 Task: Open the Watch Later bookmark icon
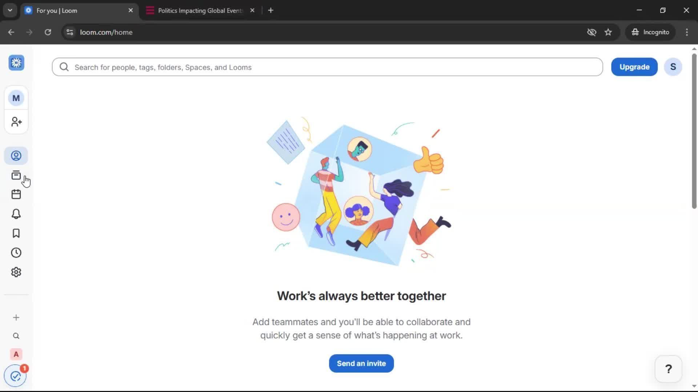click(x=16, y=233)
